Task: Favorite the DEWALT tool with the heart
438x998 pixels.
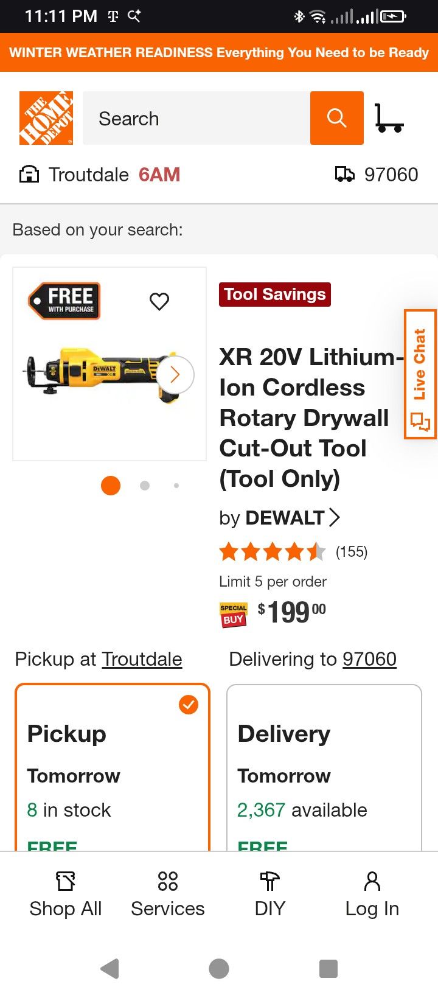Action: tap(159, 301)
